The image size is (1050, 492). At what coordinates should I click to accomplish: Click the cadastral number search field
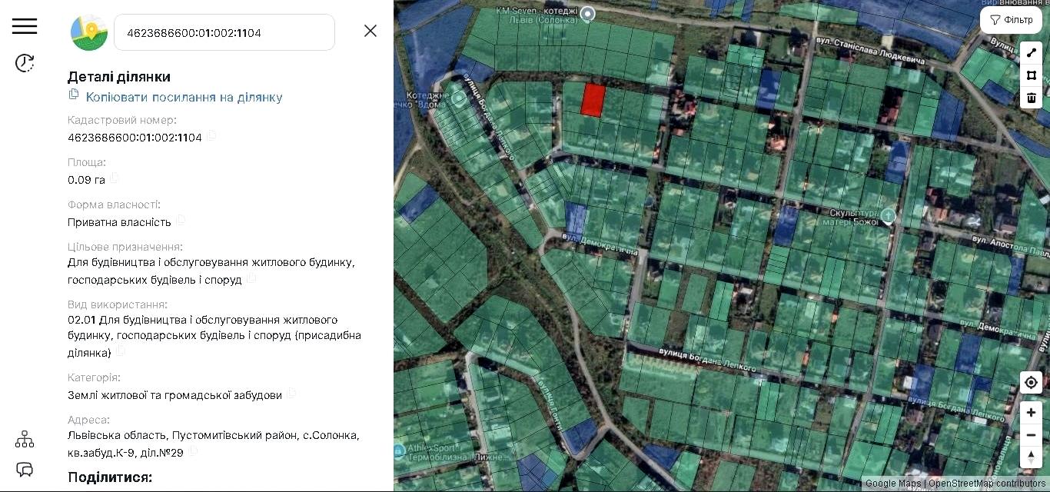click(x=223, y=32)
